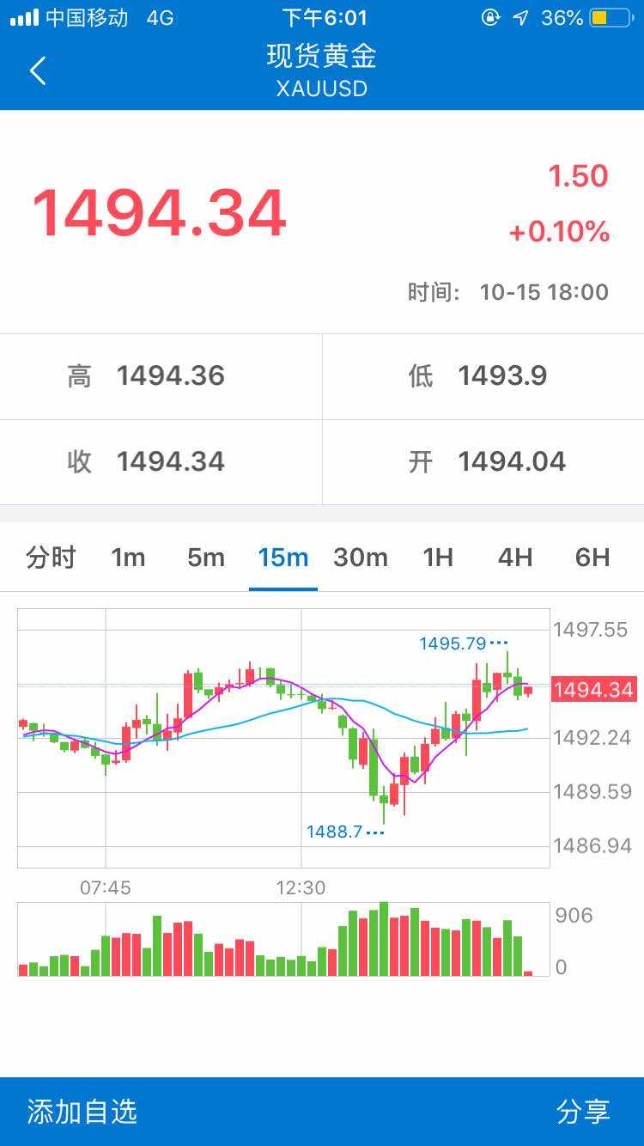Tap the 1488.7 low marker on chart
Viewport: 644px width, 1146px height.
coord(335,832)
